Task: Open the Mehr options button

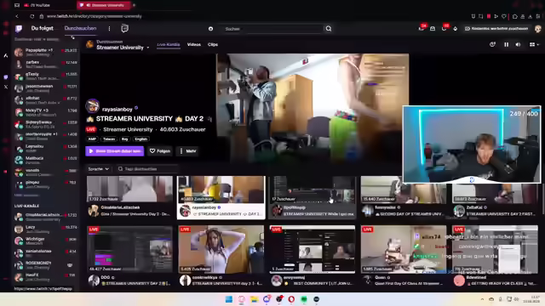Action: [x=187, y=151]
